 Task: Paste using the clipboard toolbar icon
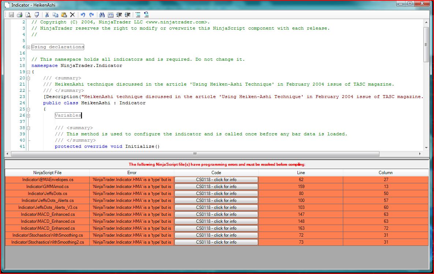point(64,15)
